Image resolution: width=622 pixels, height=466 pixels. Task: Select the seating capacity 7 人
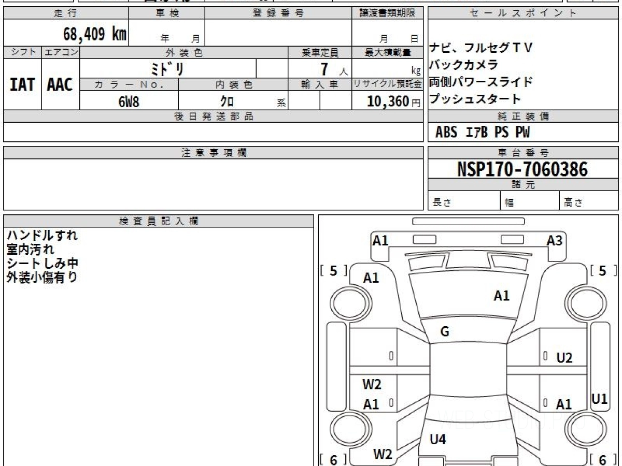pos(334,69)
